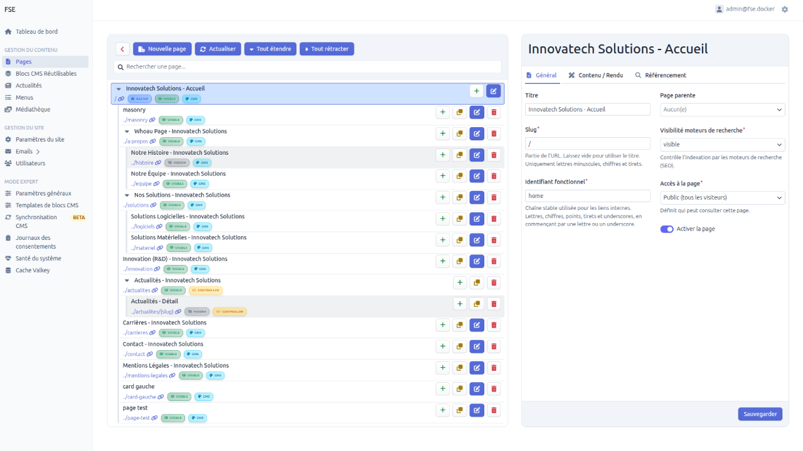
Task: Open the Visibilité moteurs de recherche dropdown
Action: tap(723, 145)
